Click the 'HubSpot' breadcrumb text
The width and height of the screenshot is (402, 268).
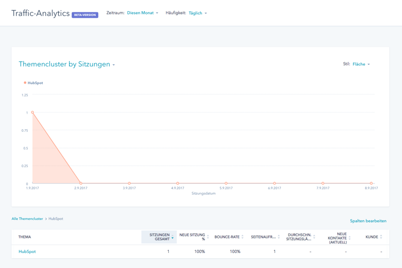[x=56, y=219]
